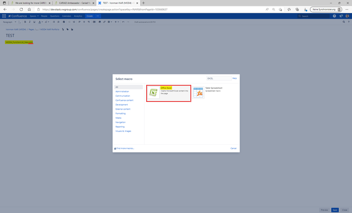Open the page layout toolbar icon

[94, 22]
